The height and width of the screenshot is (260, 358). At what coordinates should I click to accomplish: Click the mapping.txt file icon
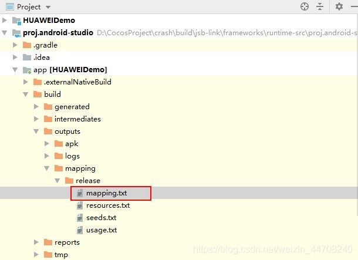79,193
